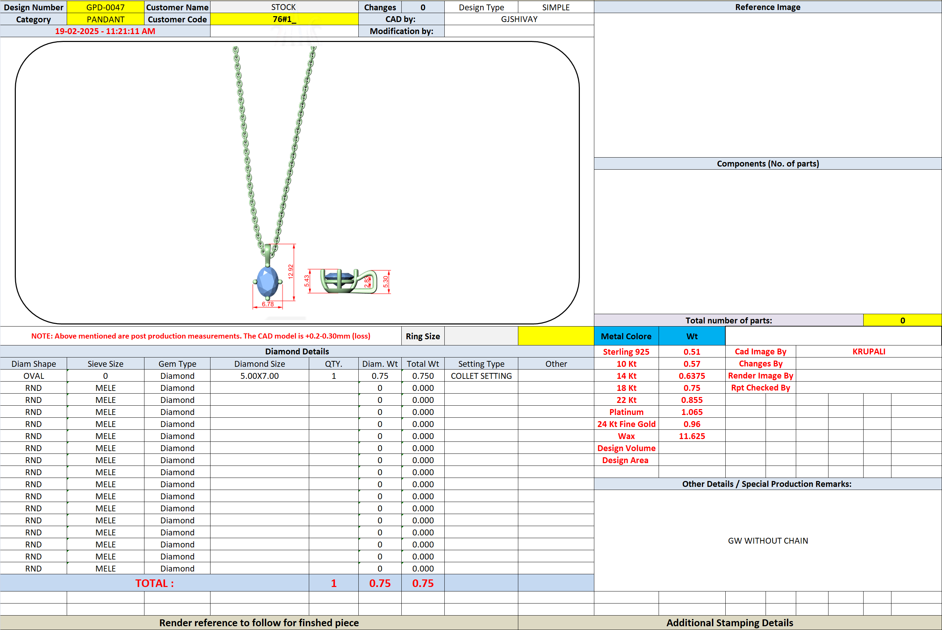Select the 14 Kt weight value 0.6375
Screen dimensions: 942x630
(x=692, y=376)
